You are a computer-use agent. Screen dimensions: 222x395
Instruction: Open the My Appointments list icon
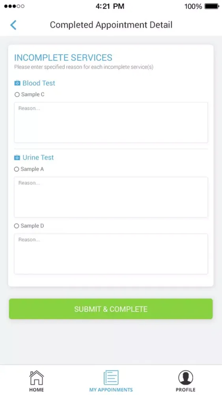point(111,377)
